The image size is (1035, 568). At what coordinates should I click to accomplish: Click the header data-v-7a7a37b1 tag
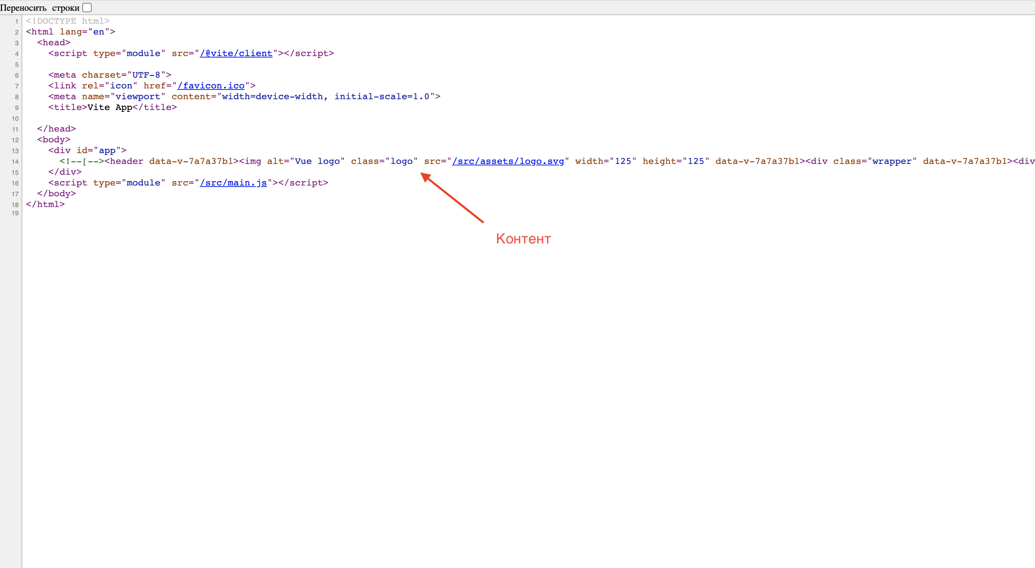[171, 161]
